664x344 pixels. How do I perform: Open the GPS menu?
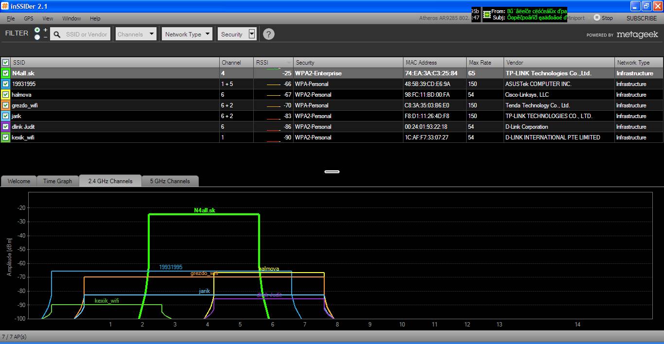(x=29, y=18)
